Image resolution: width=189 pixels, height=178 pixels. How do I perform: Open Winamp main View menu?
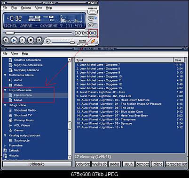pos(39,8)
